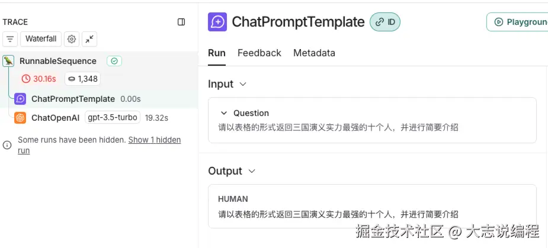Toggle the Waterfall view button
The image size is (548, 248).
(41, 39)
